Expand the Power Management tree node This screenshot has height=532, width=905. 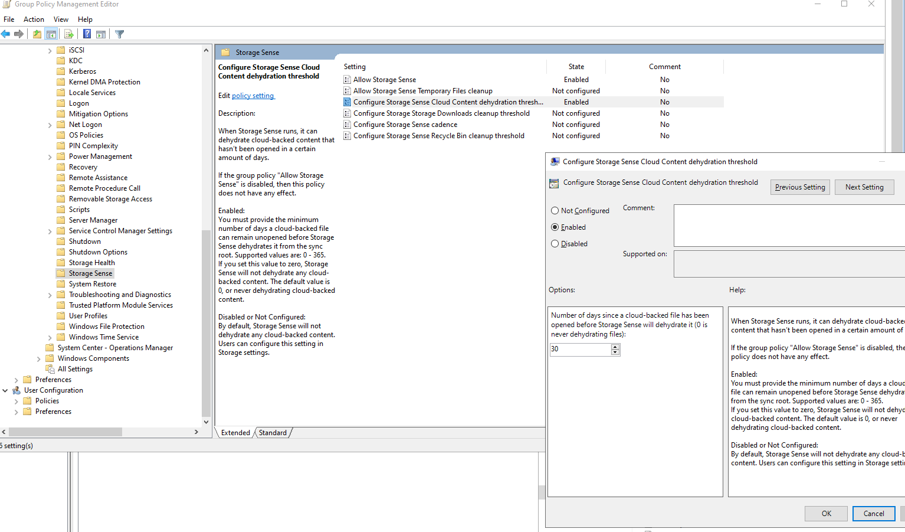(50, 157)
